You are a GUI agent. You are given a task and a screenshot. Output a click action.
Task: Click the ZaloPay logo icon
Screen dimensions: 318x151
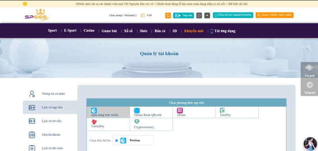(x=223, y=110)
